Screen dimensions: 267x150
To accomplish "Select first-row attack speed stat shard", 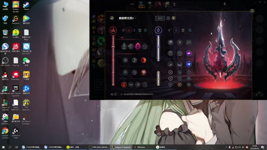I will point(180,72).
